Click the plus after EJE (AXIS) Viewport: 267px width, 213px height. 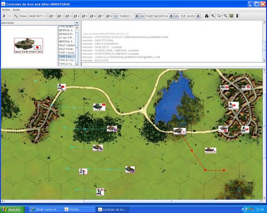tap(198, 16)
